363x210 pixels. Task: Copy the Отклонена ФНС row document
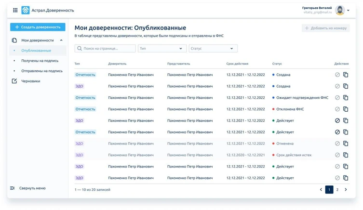[x=346, y=109]
